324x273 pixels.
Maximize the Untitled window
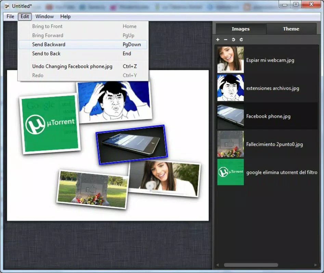tap(296, 4)
